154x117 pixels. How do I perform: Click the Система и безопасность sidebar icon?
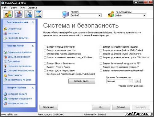pyautogui.click(x=5, y=71)
